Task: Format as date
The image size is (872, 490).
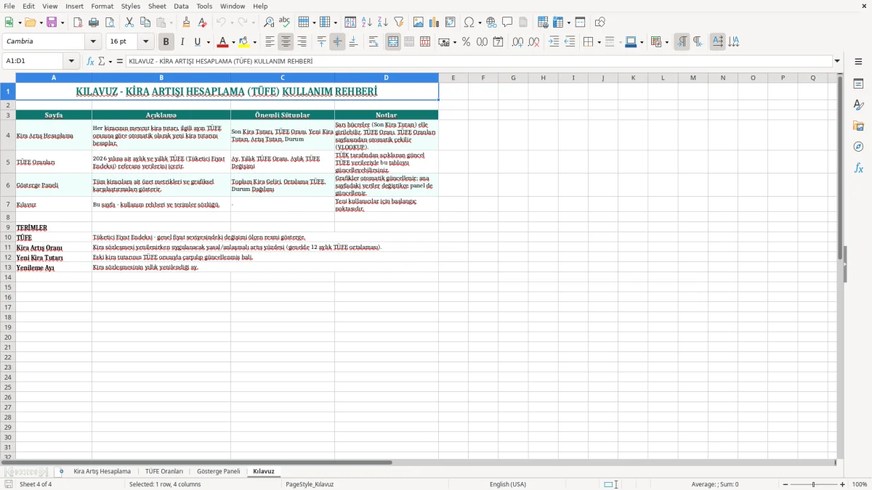Action: coord(498,42)
